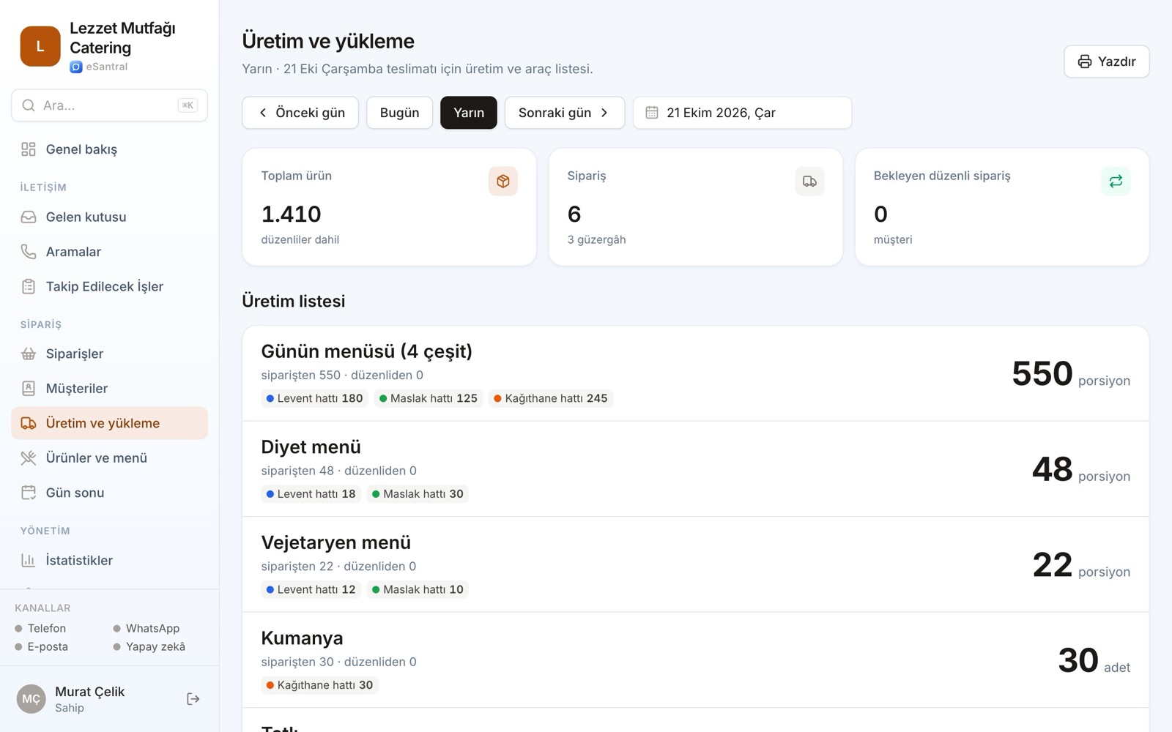The width and height of the screenshot is (1172, 732).
Task: Go to Önceki gün
Action: point(300,113)
